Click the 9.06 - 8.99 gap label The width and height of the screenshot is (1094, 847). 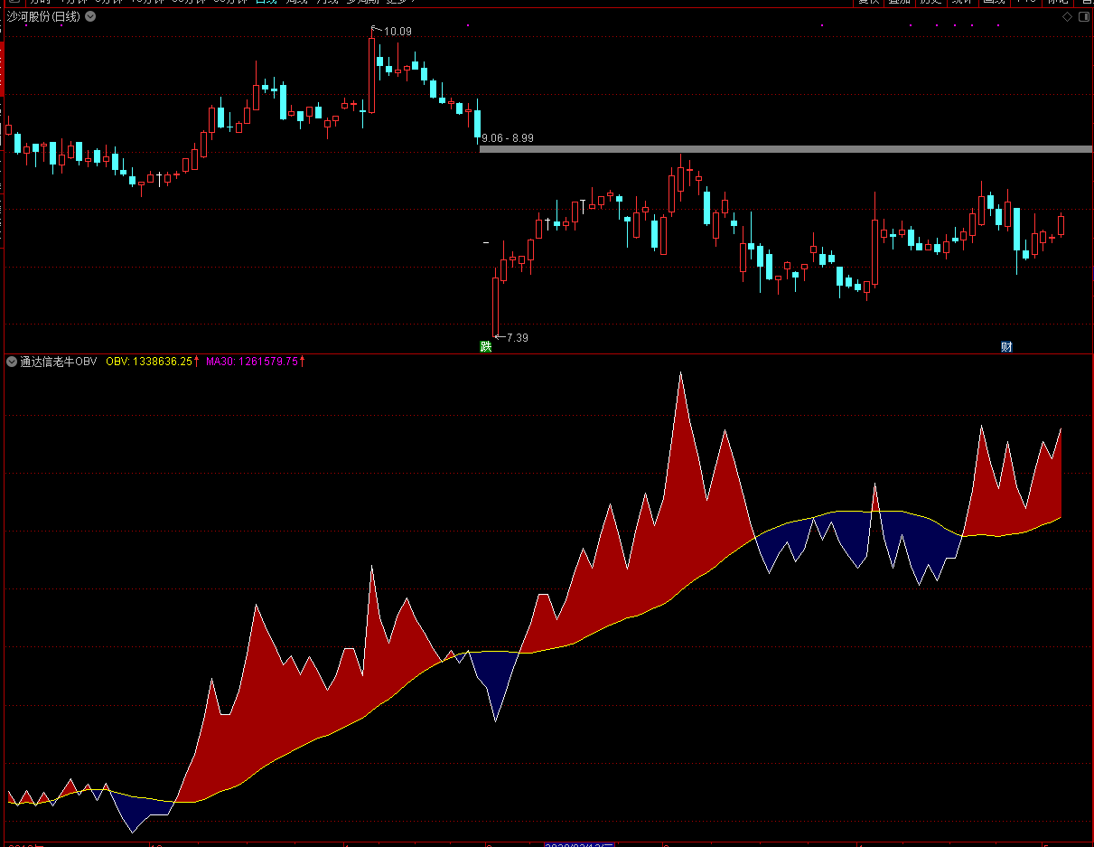[508, 138]
